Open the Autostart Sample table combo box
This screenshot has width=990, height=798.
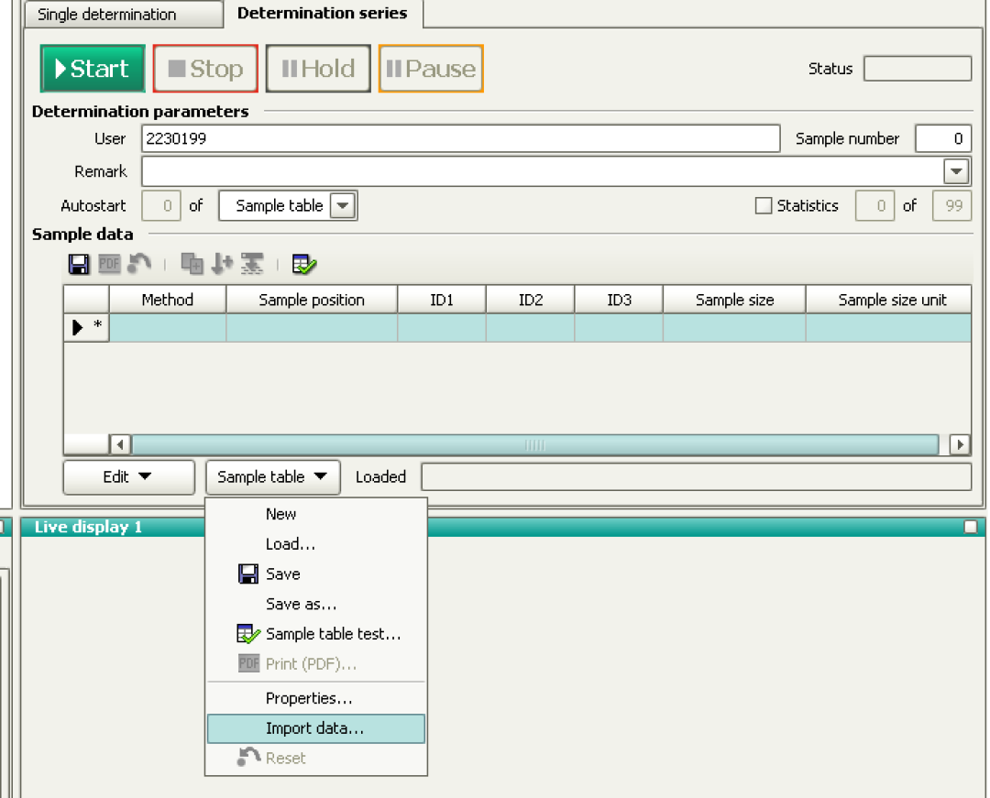[288, 205]
